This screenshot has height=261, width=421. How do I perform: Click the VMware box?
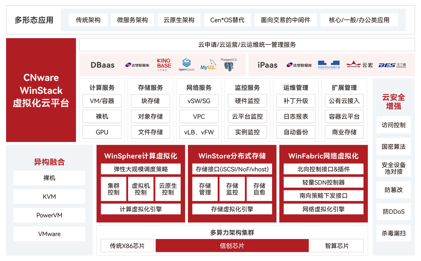point(49,234)
